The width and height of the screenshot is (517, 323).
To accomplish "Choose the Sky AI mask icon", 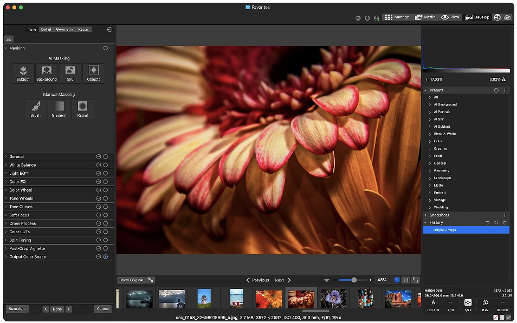I will point(70,74).
